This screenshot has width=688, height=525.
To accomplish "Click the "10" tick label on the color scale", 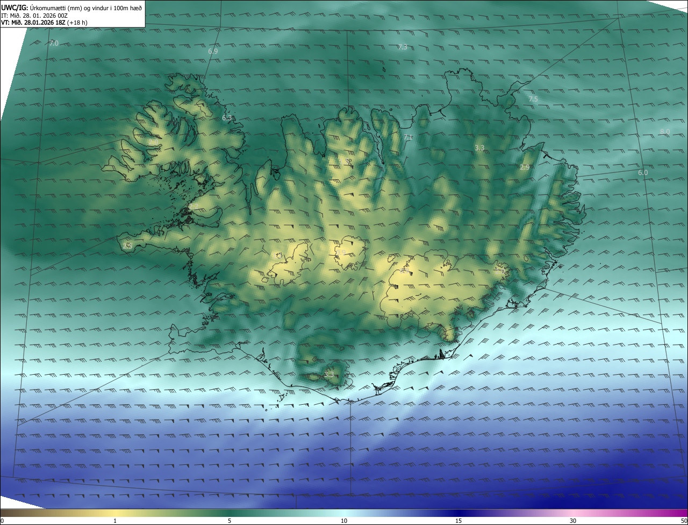I will (x=344, y=521).
